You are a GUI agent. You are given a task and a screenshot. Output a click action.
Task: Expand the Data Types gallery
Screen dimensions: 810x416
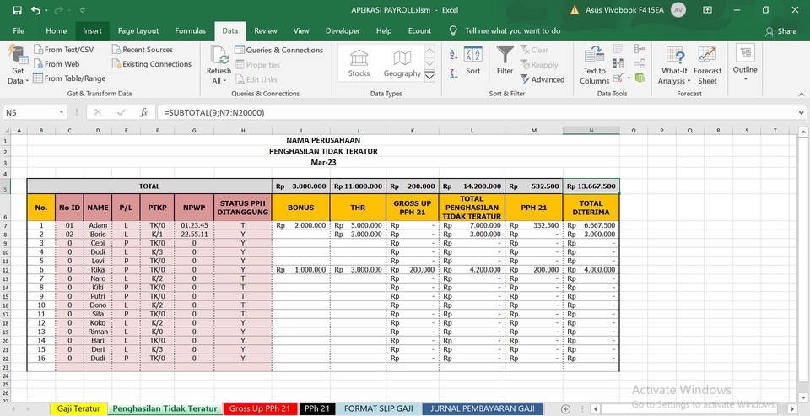429,77
